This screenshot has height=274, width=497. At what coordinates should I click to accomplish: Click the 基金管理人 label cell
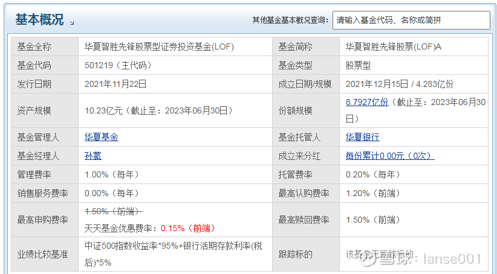(45, 138)
